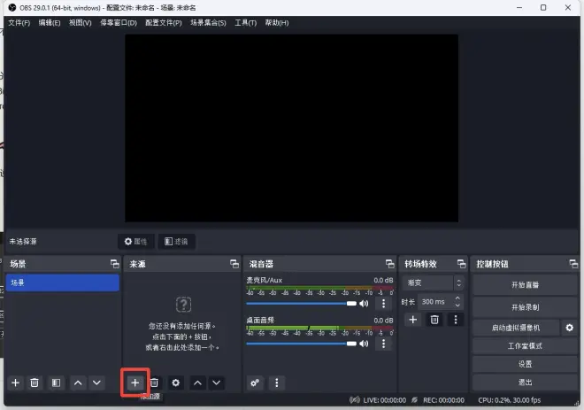
Task: Adjust the 桌面音频 volume slider
Action: 301,343
